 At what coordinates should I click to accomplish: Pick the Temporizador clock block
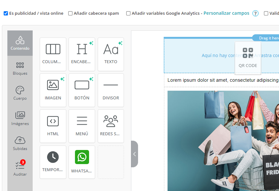click(x=53, y=162)
